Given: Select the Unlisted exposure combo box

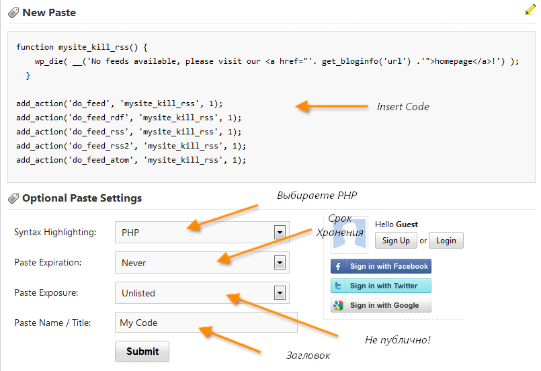Looking at the screenshot, I should click(202, 293).
